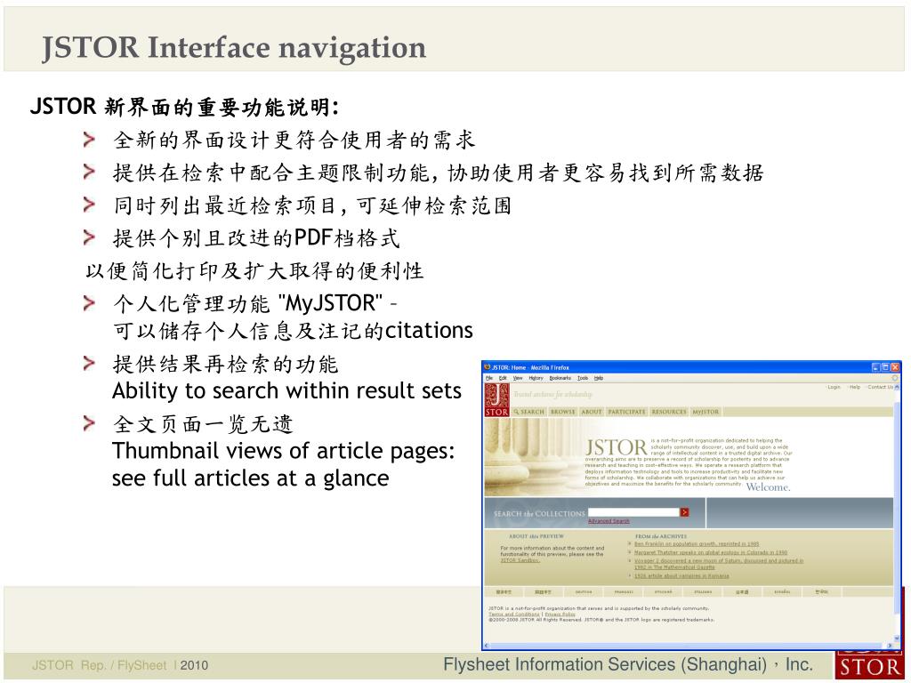The height and width of the screenshot is (683, 911).
Task: Click the scroll-left arrow of horizontal scrollbar
Action: click(487, 646)
